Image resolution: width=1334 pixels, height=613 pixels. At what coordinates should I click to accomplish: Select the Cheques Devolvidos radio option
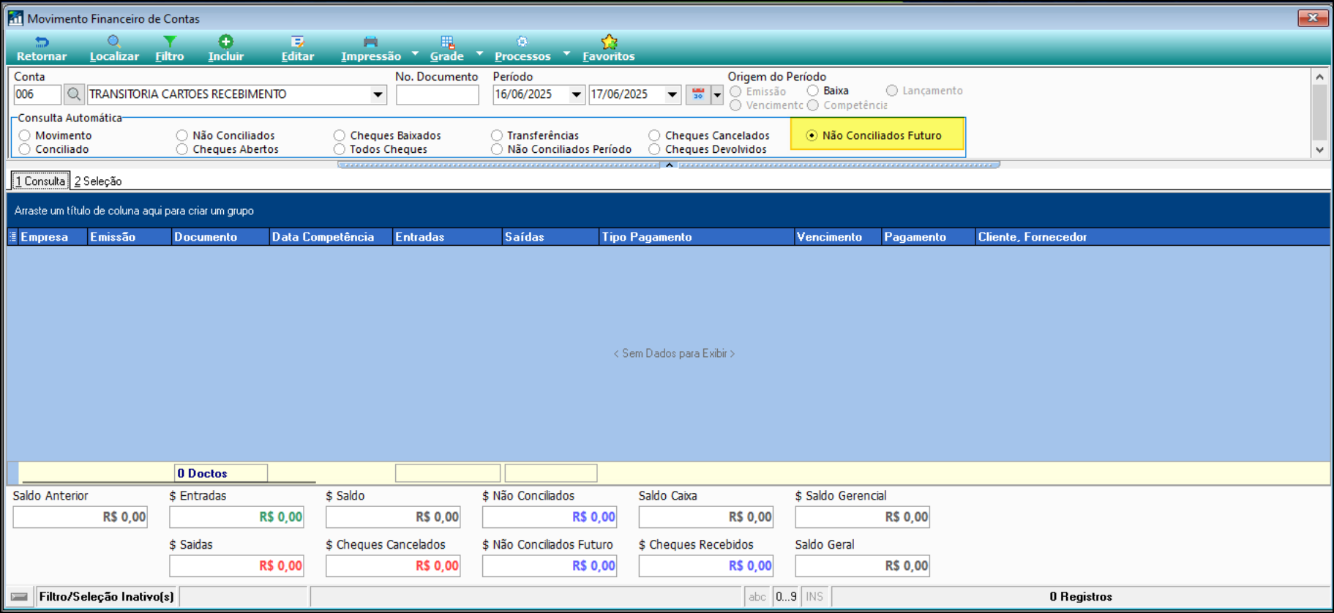pos(654,149)
